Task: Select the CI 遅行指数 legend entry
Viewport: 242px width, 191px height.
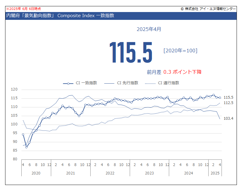Action: click(162, 83)
